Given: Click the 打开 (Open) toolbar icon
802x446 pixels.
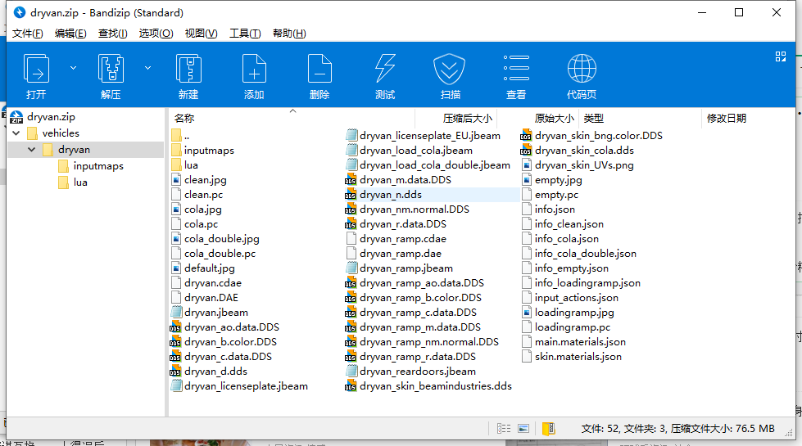Looking at the screenshot, I should [36, 69].
